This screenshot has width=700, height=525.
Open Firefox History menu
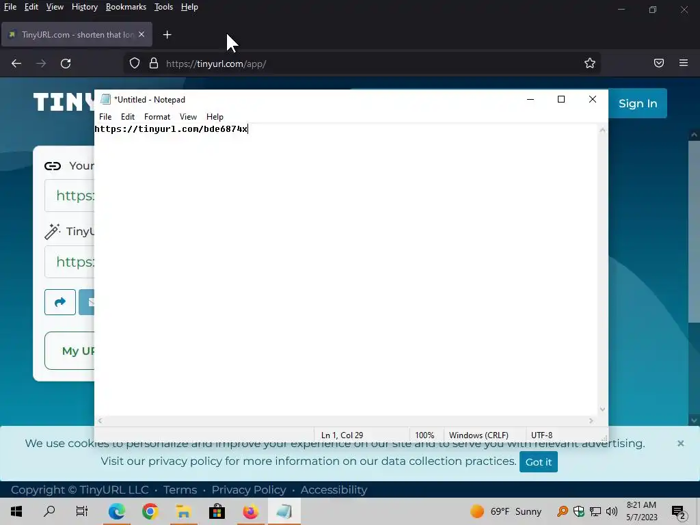click(x=84, y=7)
